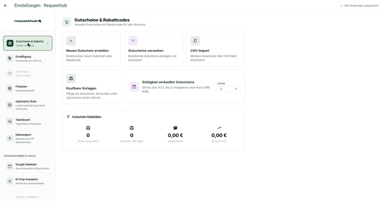The image size is (382, 201).
Task: Click the shopping cart icon beside the title
Action: [x=67, y=22]
